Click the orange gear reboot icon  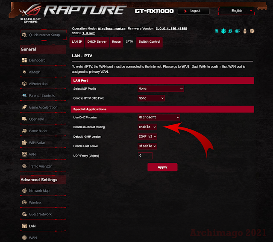click(x=252, y=31)
